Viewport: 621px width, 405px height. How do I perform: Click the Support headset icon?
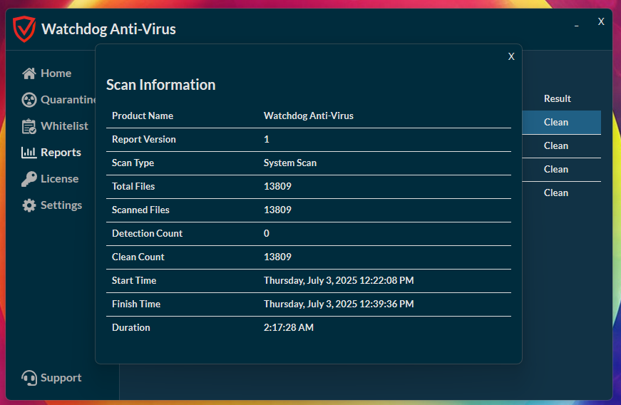[x=29, y=378]
